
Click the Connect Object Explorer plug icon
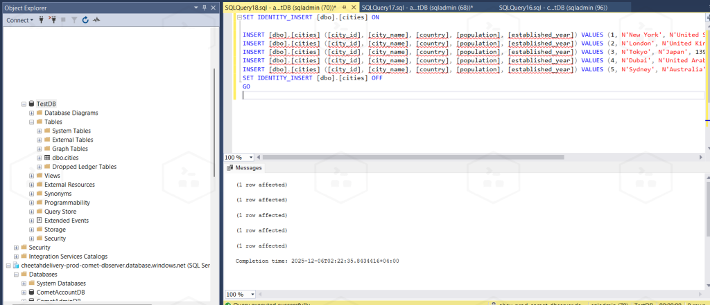42,20
